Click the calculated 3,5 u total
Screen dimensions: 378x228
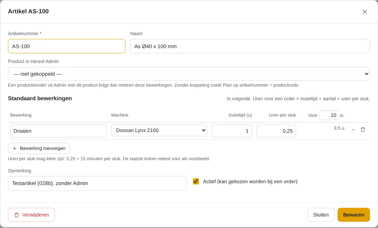[x=339, y=128]
